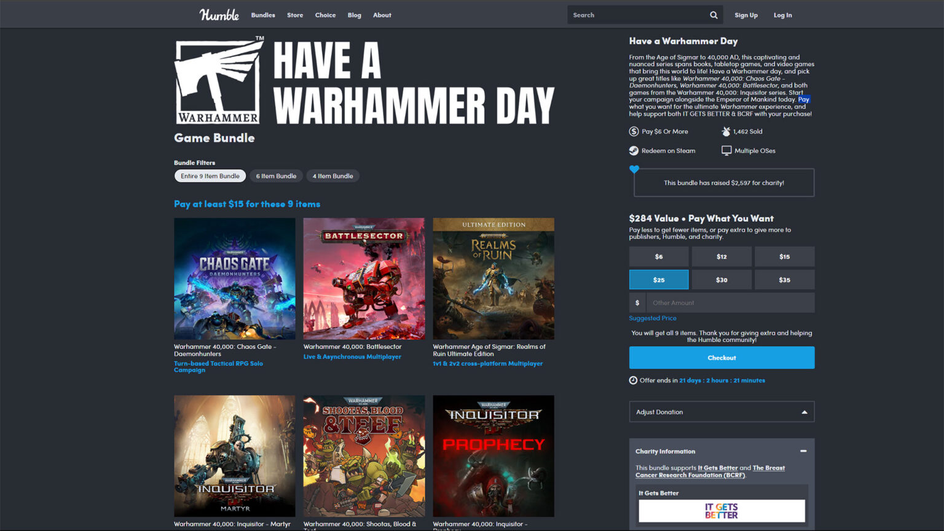Switch to the 6 Item Bundle filter
Image resolution: width=944 pixels, height=531 pixels.
coord(276,176)
